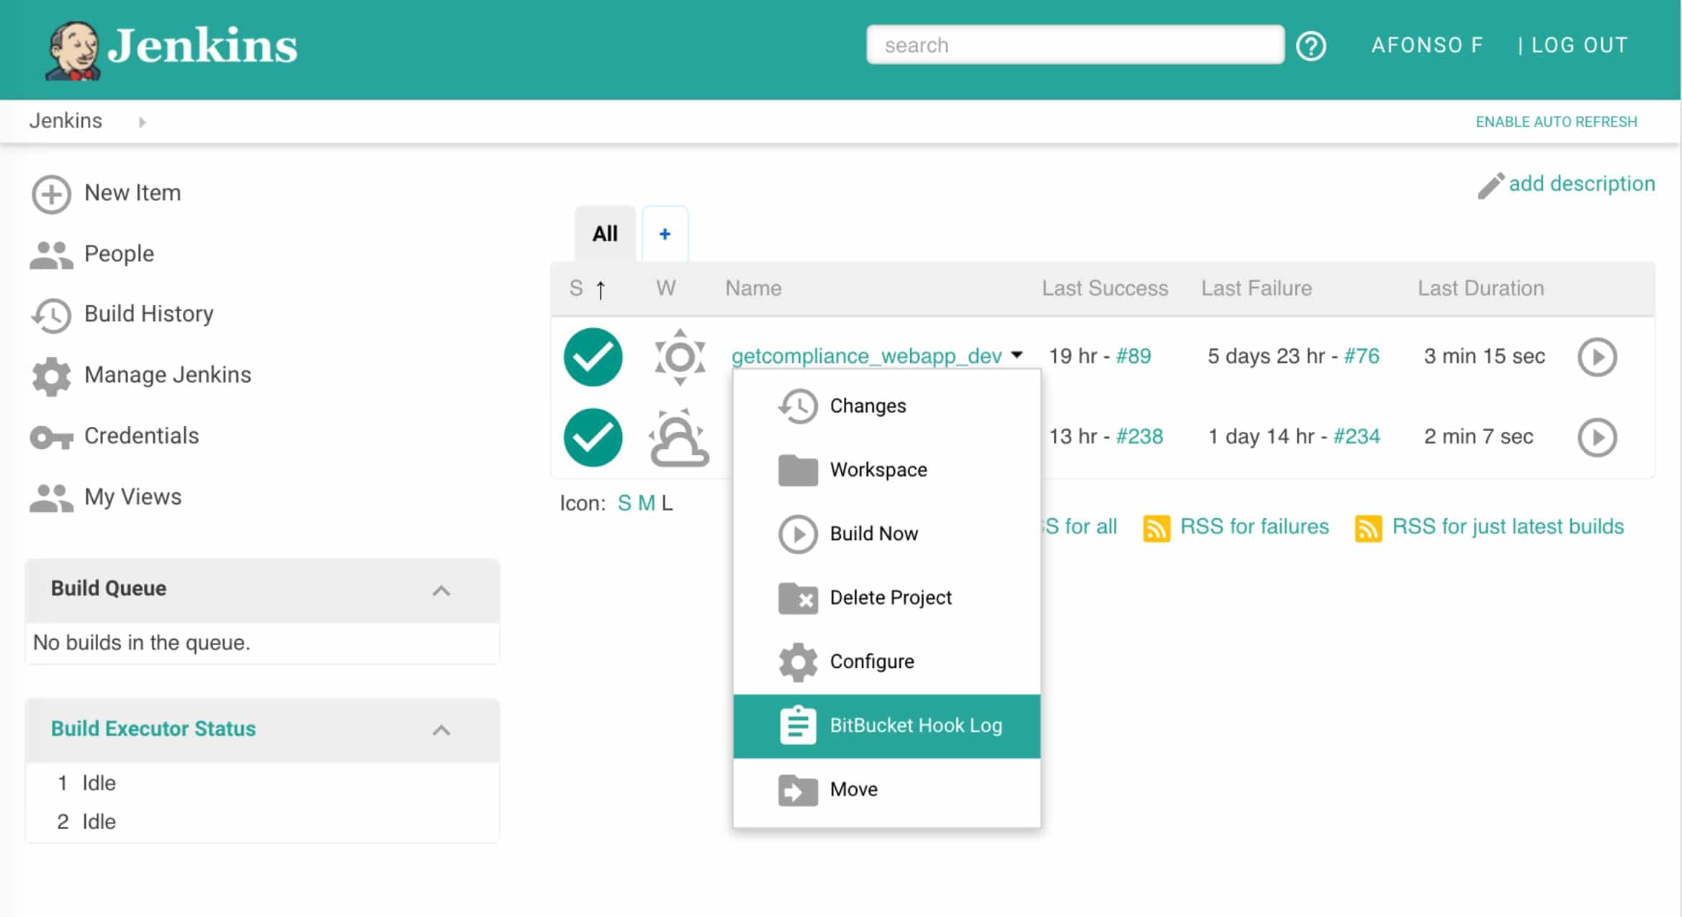Click the Workspace folder icon
The image size is (1682, 917).
798,470
